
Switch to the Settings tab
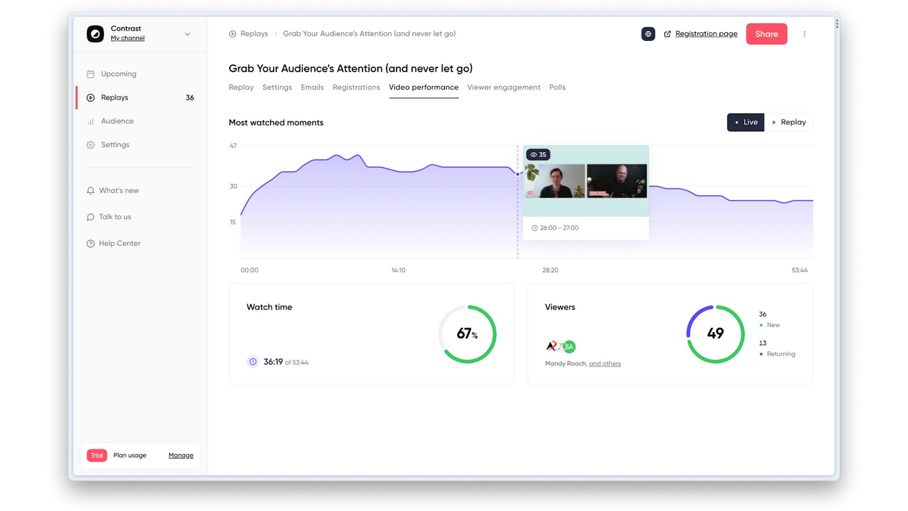(278, 87)
